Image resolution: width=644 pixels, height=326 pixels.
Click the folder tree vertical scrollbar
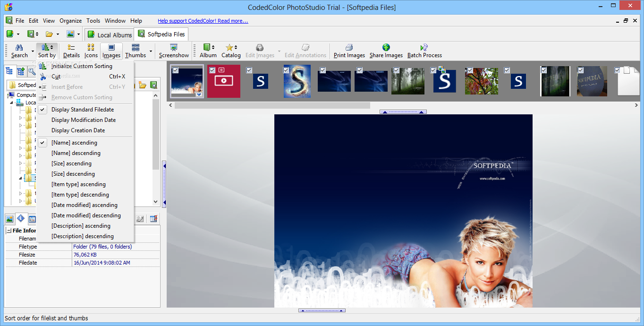156,134
